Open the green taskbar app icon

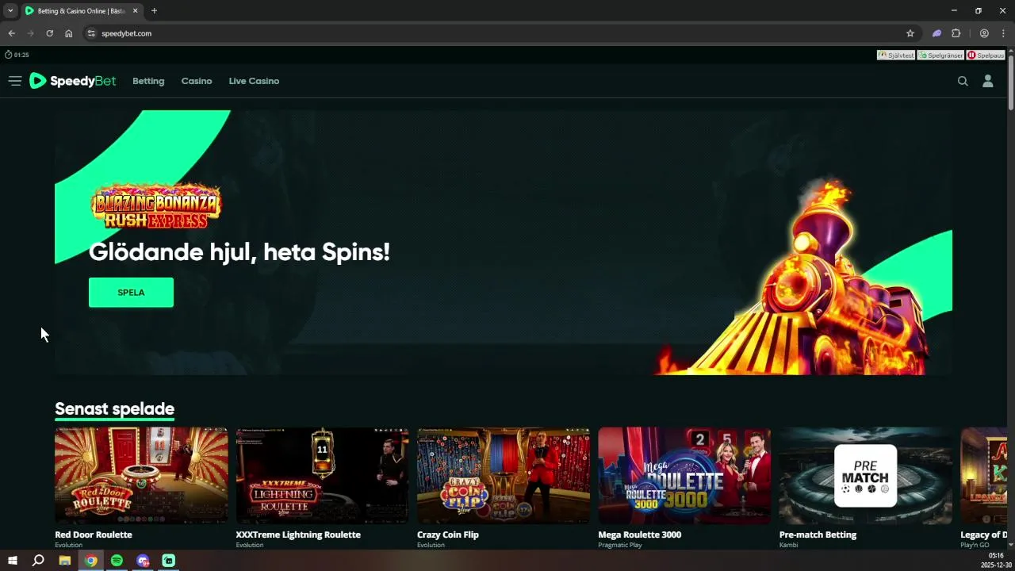coord(168,561)
